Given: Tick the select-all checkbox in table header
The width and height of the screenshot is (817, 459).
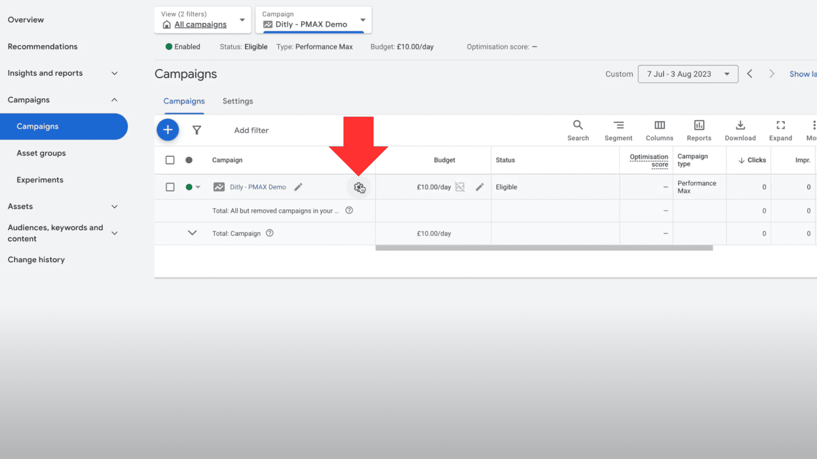Looking at the screenshot, I should (x=170, y=160).
